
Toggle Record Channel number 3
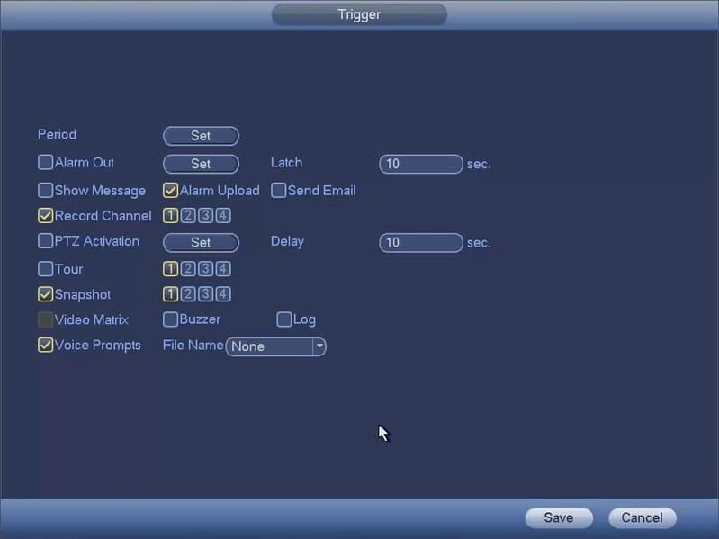(205, 215)
